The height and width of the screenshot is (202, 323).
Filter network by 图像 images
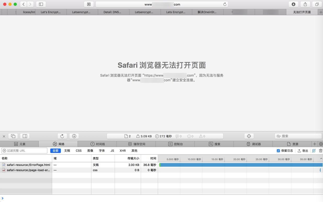(90, 151)
